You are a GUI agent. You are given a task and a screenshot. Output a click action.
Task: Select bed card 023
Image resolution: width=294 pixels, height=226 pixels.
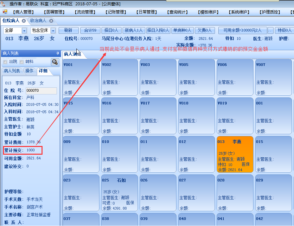(81, 193)
